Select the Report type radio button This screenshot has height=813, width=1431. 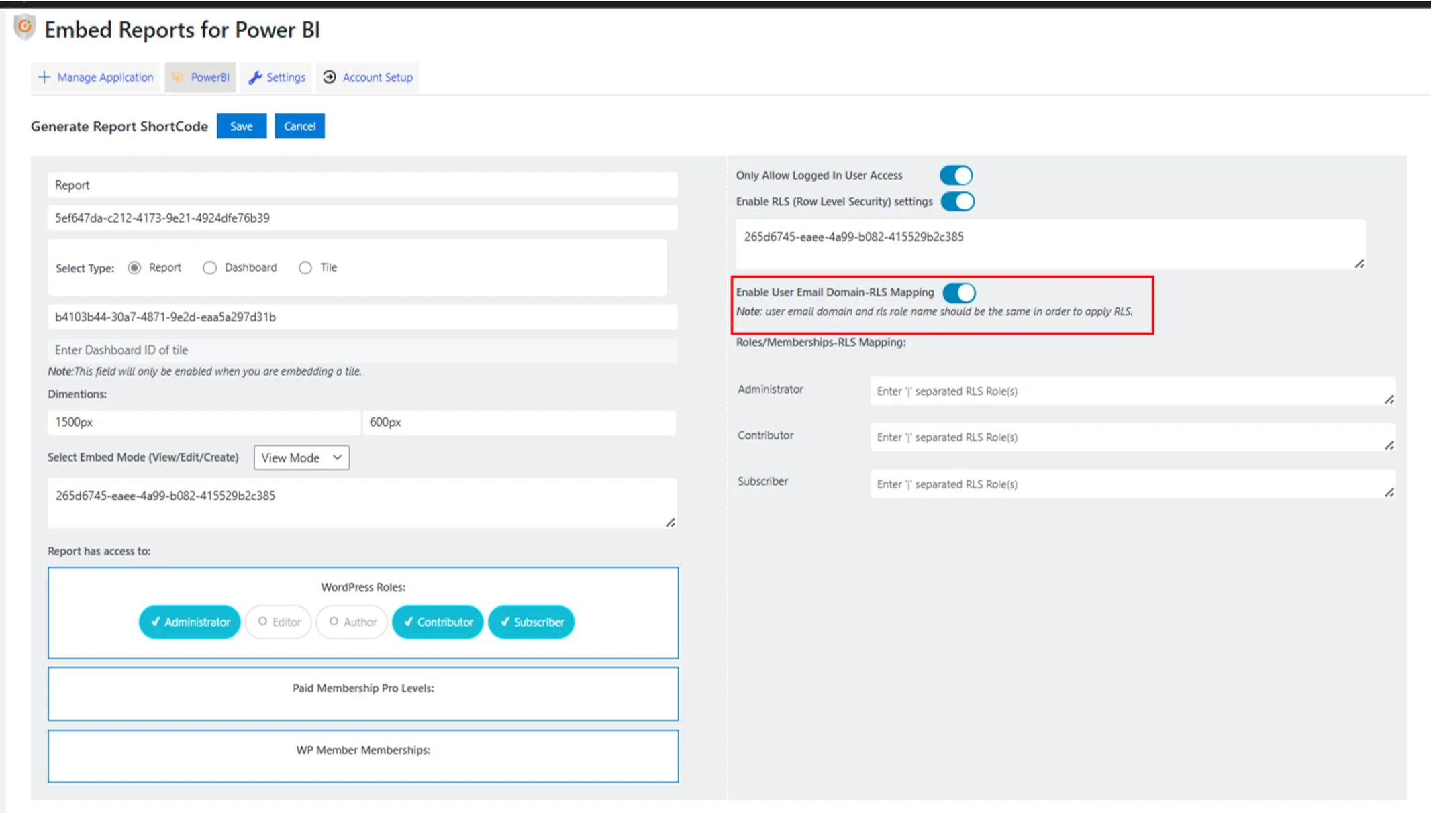click(134, 268)
